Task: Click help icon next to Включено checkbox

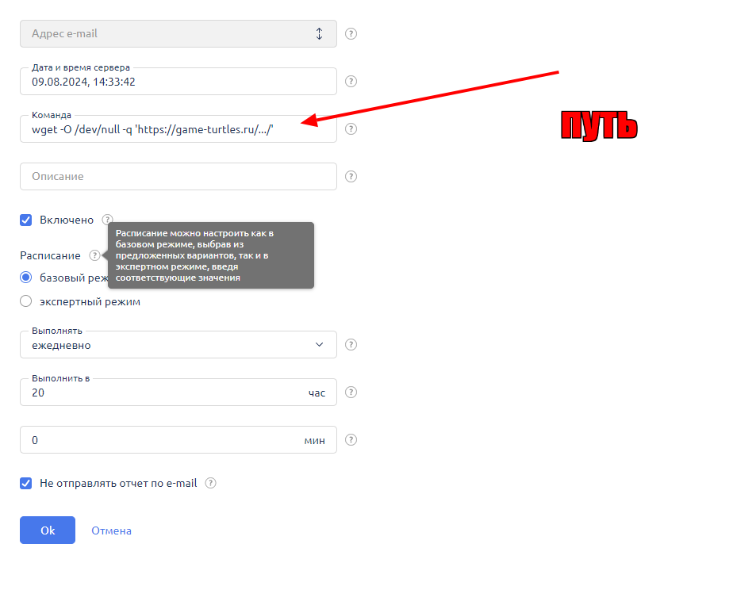Action: [107, 220]
